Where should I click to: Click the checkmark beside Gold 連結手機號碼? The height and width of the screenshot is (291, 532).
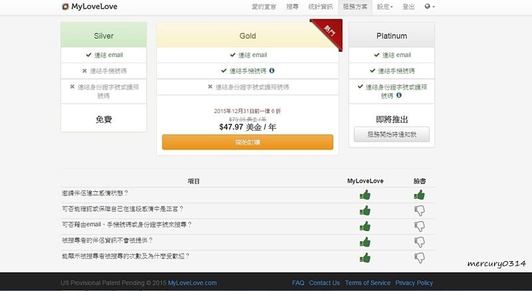pyautogui.click(x=223, y=70)
